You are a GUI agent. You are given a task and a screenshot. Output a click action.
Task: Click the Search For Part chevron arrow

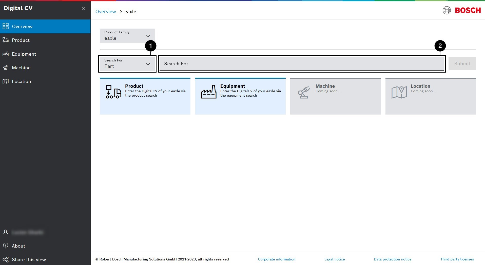point(148,64)
